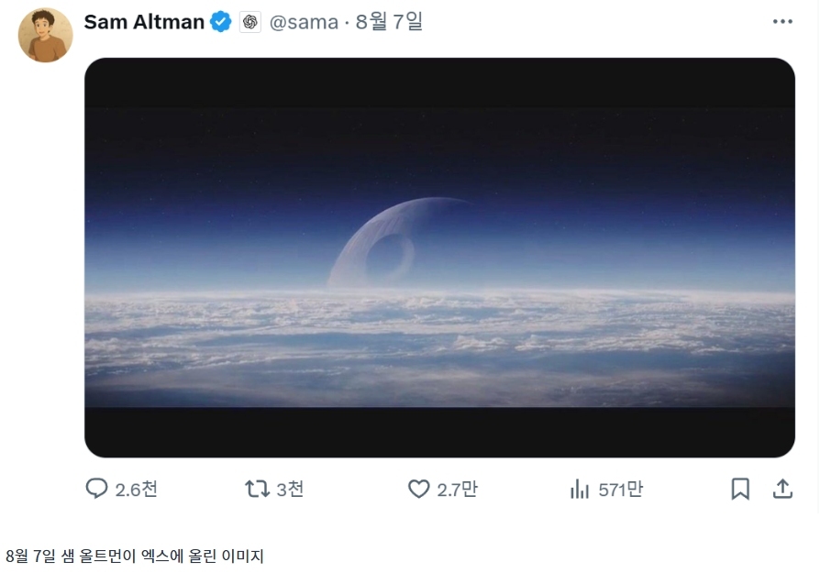
Task: Open Sam Altman's profile avatar
Action: [x=46, y=35]
